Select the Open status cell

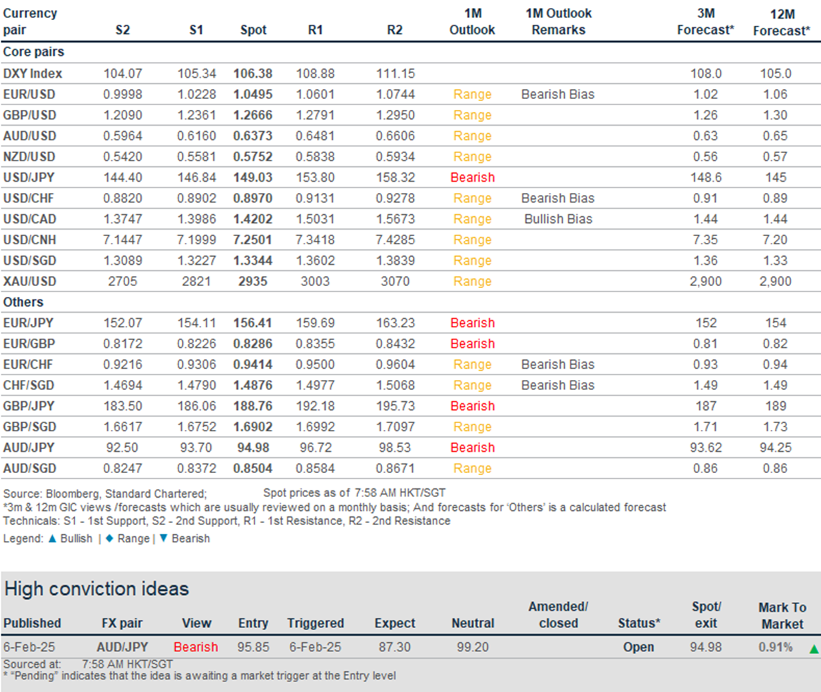(x=639, y=647)
